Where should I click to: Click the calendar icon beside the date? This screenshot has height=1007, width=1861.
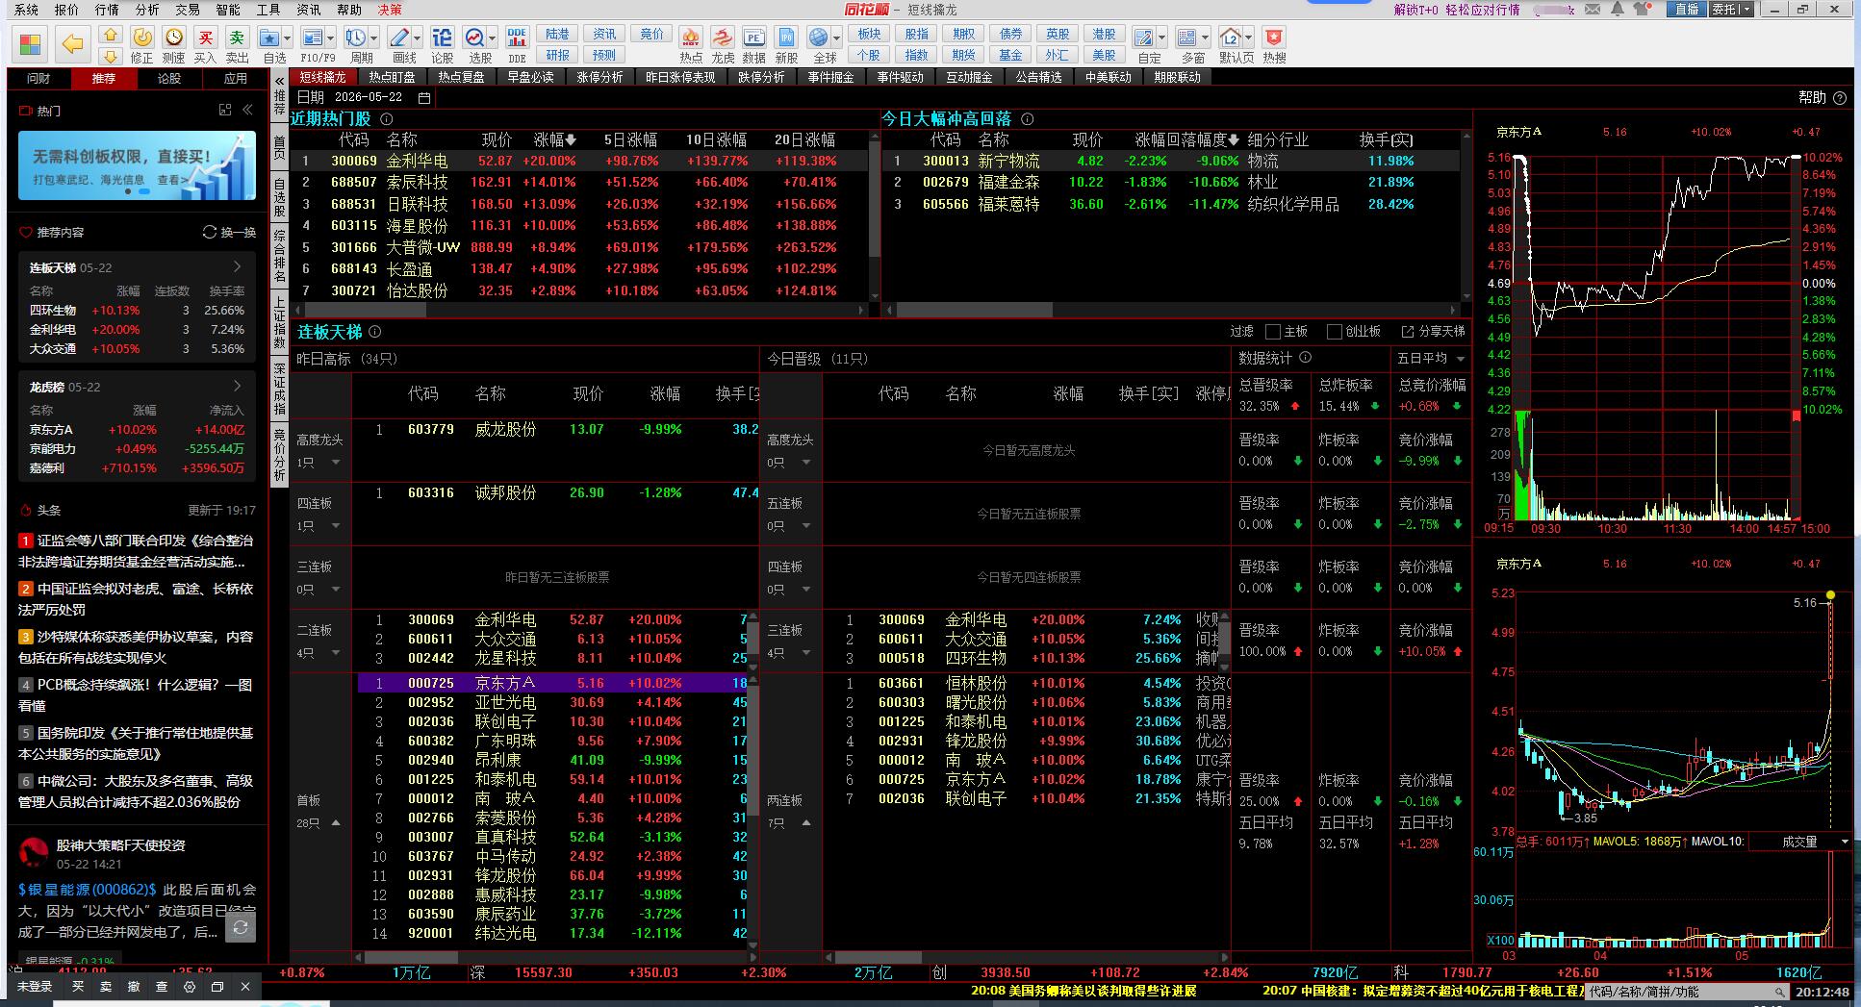pos(424,98)
